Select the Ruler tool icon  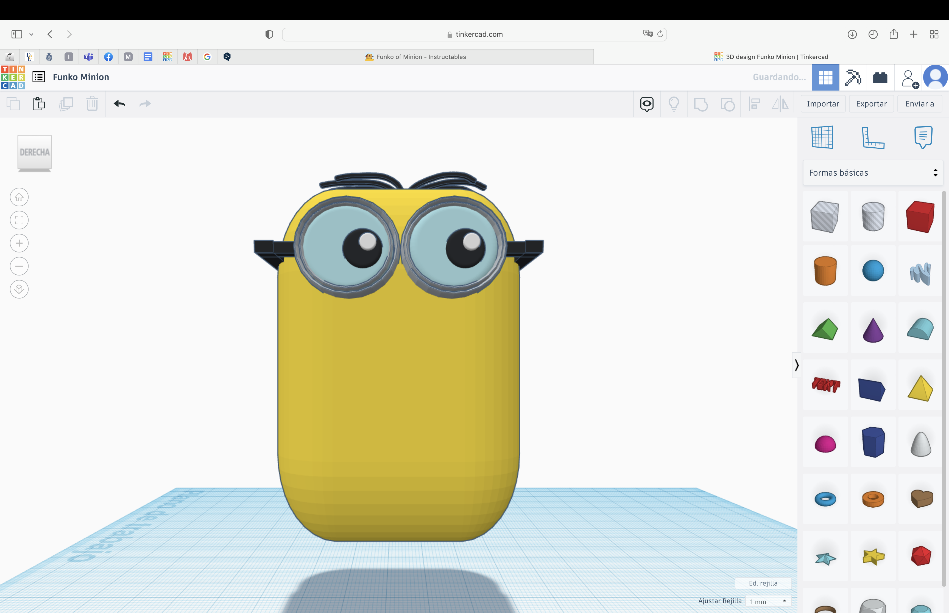tap(873, 138)
